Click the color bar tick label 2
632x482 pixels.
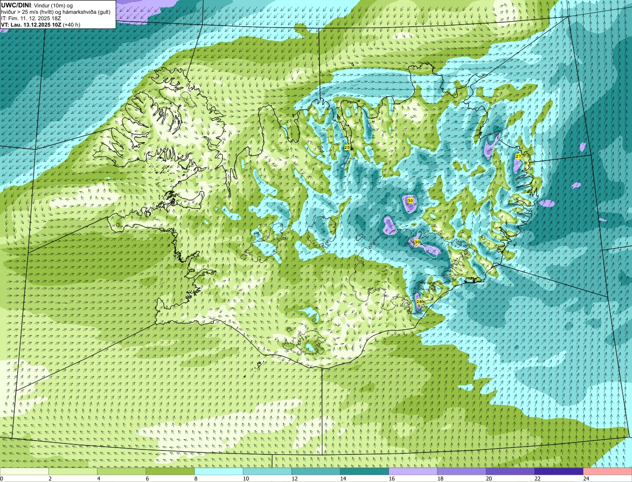tap(49, 479)
